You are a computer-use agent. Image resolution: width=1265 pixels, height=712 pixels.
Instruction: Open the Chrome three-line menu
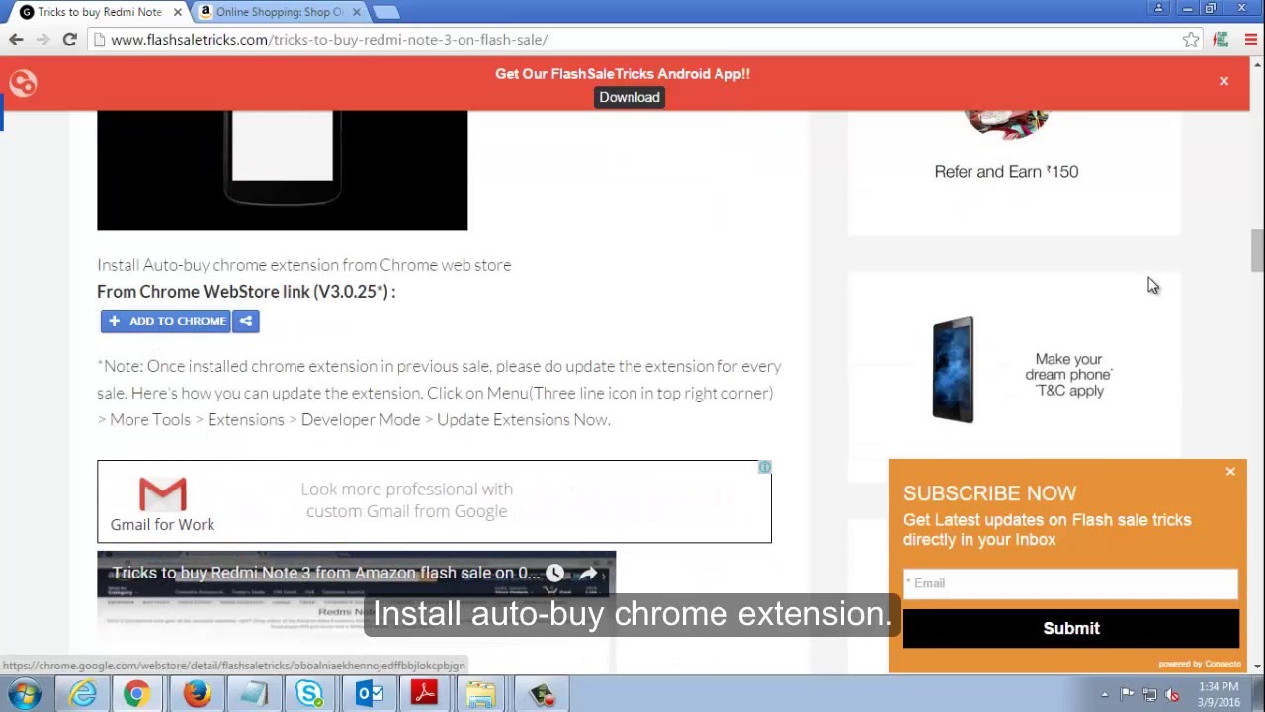tap(1250, 40)
